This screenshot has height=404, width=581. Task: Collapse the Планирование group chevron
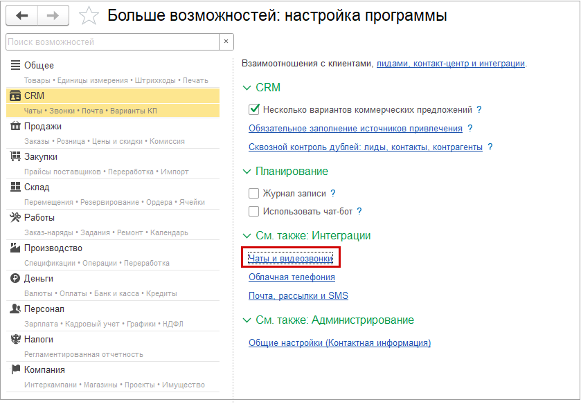(x=247, y=172)
